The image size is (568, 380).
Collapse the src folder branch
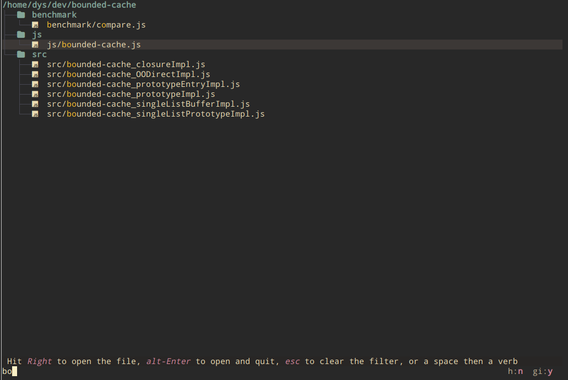(x=39, y=54)
